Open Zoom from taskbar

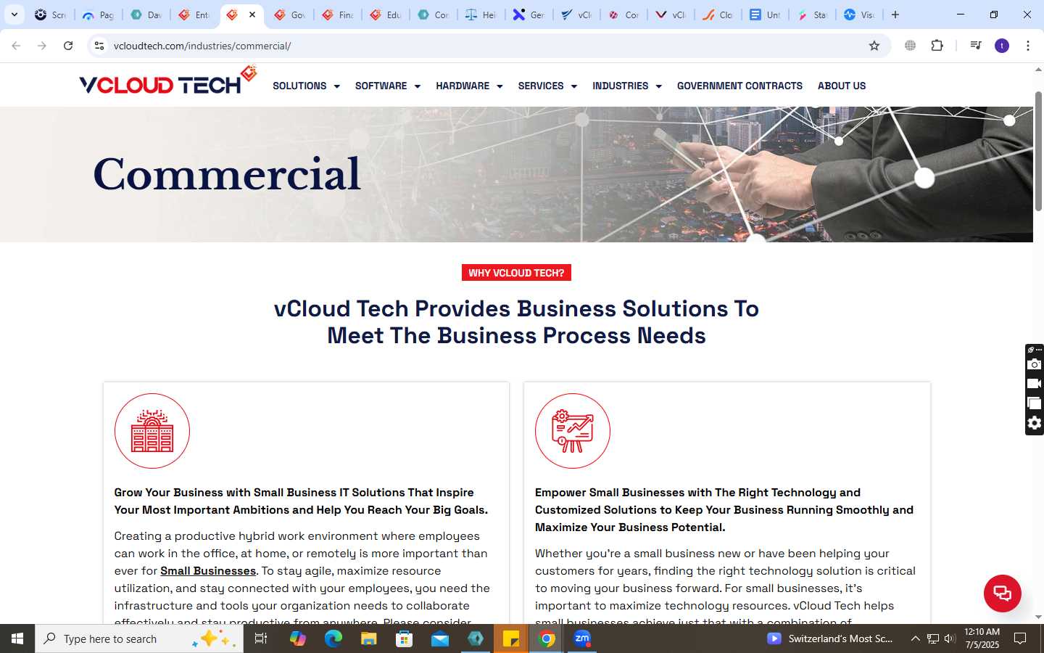point(582,638)
